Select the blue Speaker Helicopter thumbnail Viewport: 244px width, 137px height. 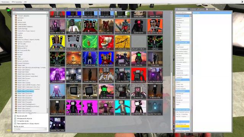74,14
